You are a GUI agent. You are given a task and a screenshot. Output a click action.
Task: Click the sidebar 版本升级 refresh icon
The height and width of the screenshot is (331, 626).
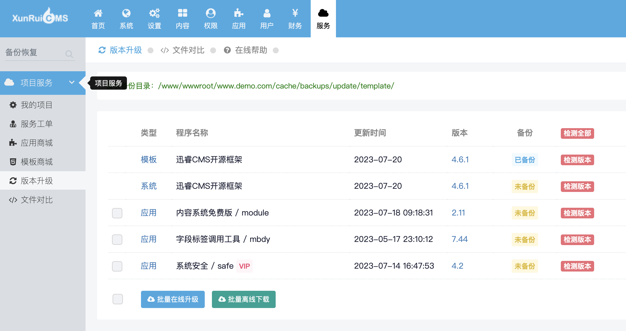(13, 181)
